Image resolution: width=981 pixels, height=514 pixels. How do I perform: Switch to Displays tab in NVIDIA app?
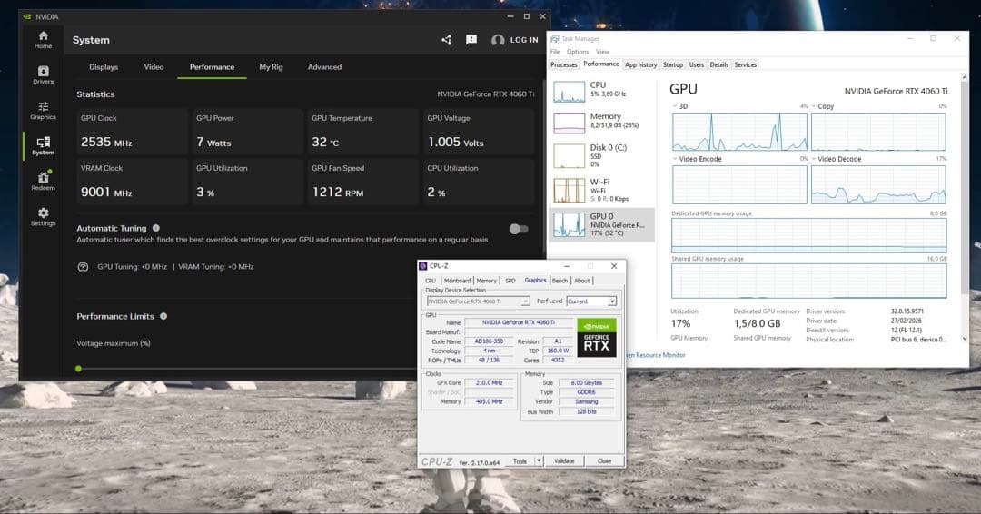point(104,67)
